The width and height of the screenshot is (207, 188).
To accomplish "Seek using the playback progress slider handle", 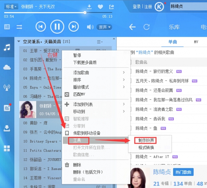I will 85,12.
